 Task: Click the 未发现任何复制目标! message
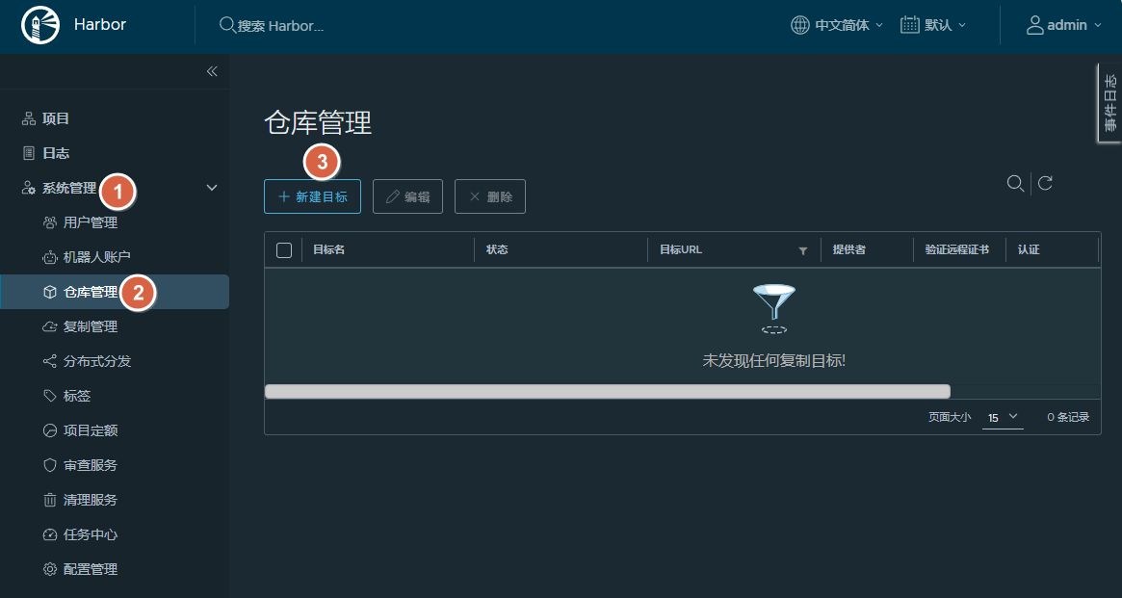pos(774,360)
